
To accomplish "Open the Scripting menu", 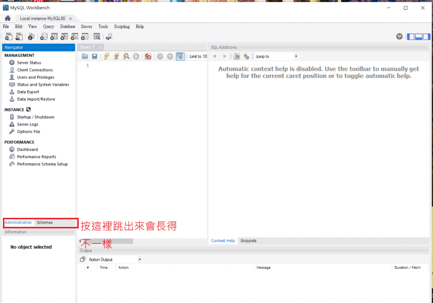I will (122, 27).
